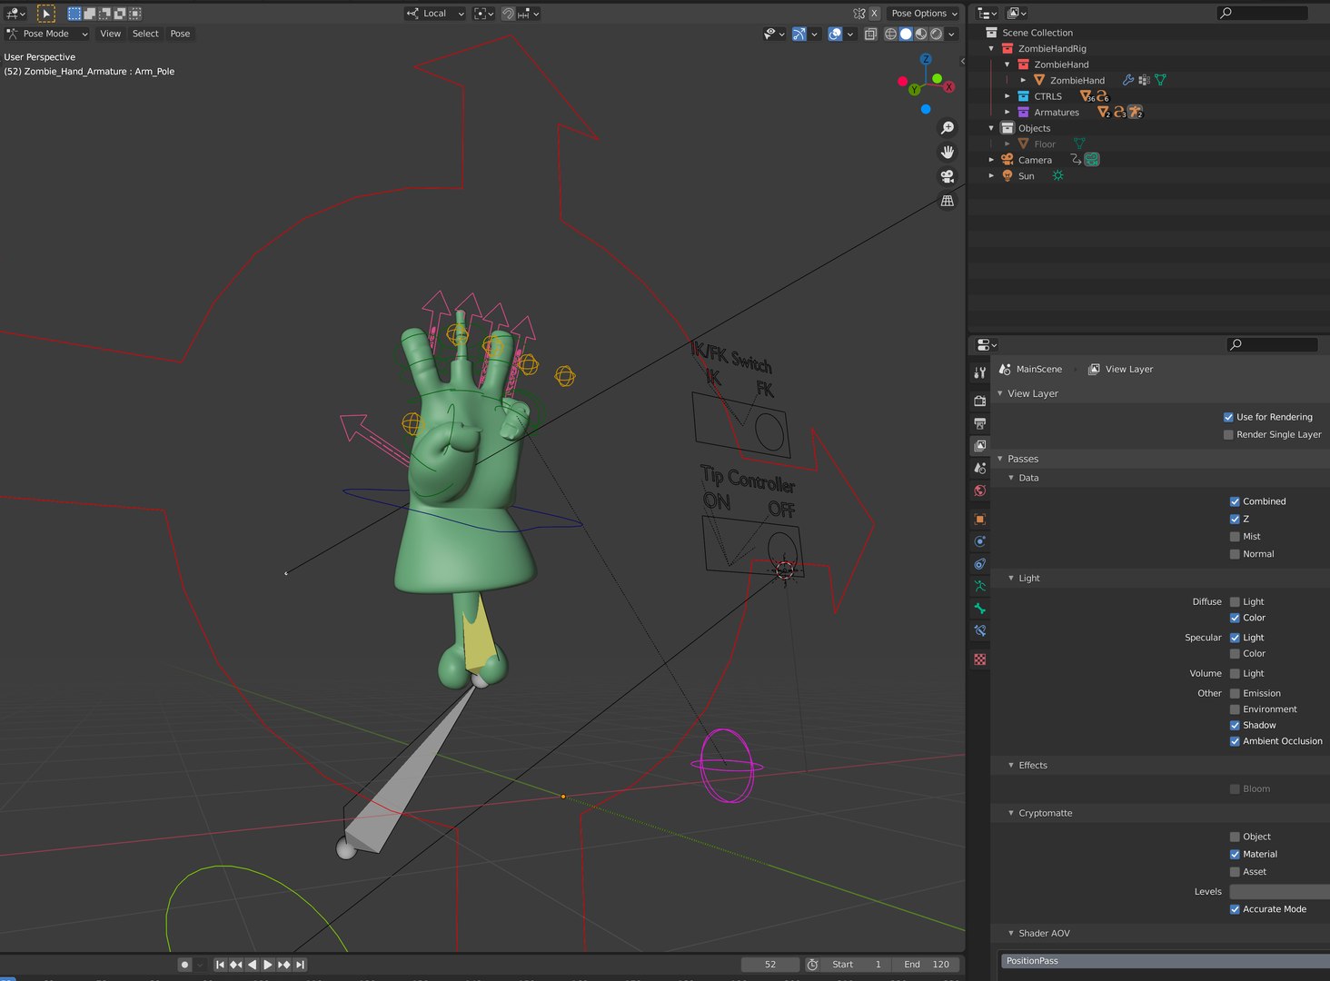Screen dimensions: 1330x981
Task: Enable Use for Rendering checkbox
Action: tap(1228, 418)
